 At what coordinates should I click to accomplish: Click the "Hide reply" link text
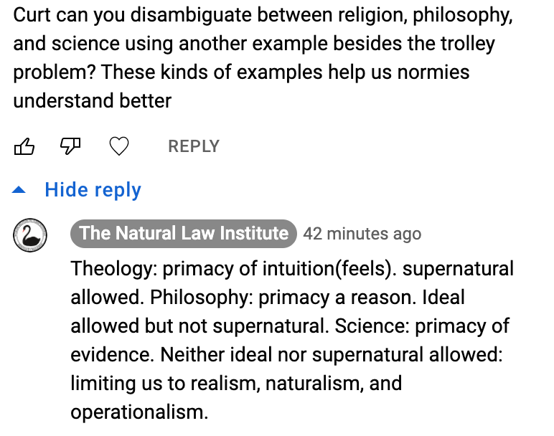[93, 190]
